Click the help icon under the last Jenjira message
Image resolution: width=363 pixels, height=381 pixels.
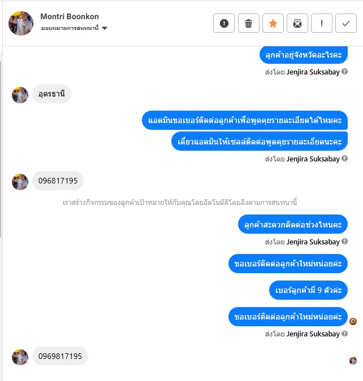(x=344, y=334)
